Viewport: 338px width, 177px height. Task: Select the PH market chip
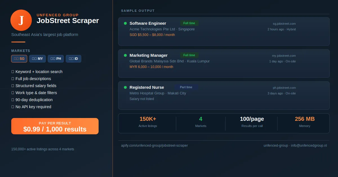(x=56, y=59)
